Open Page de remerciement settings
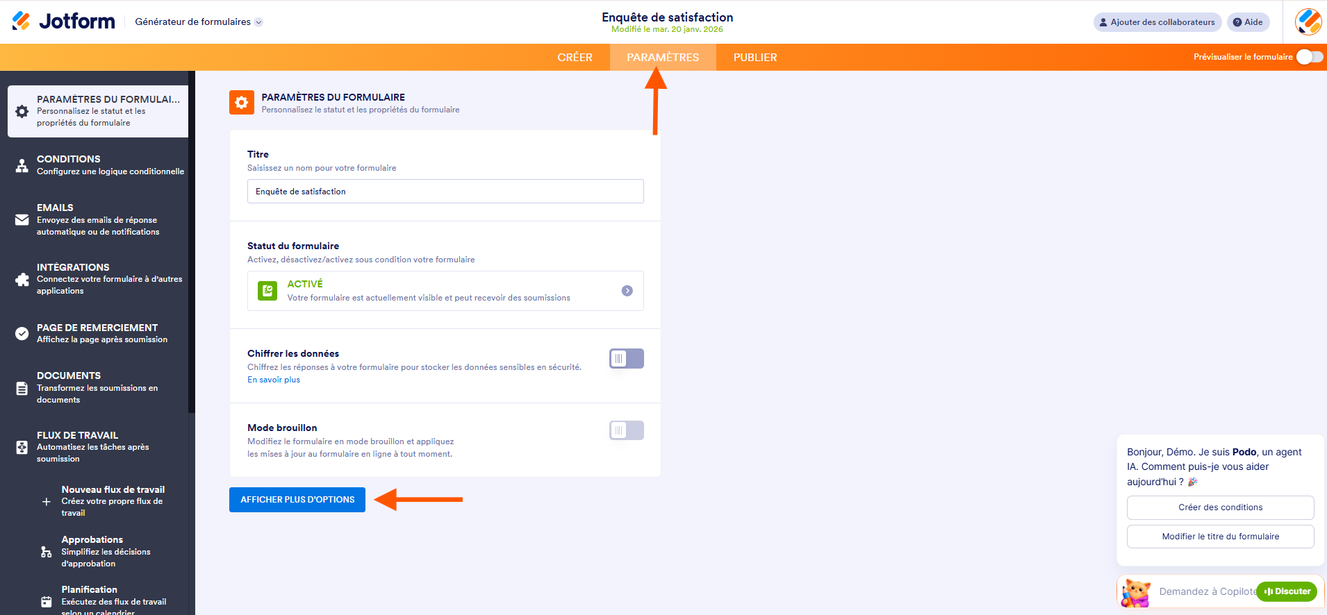 click(x=98, y=333)
